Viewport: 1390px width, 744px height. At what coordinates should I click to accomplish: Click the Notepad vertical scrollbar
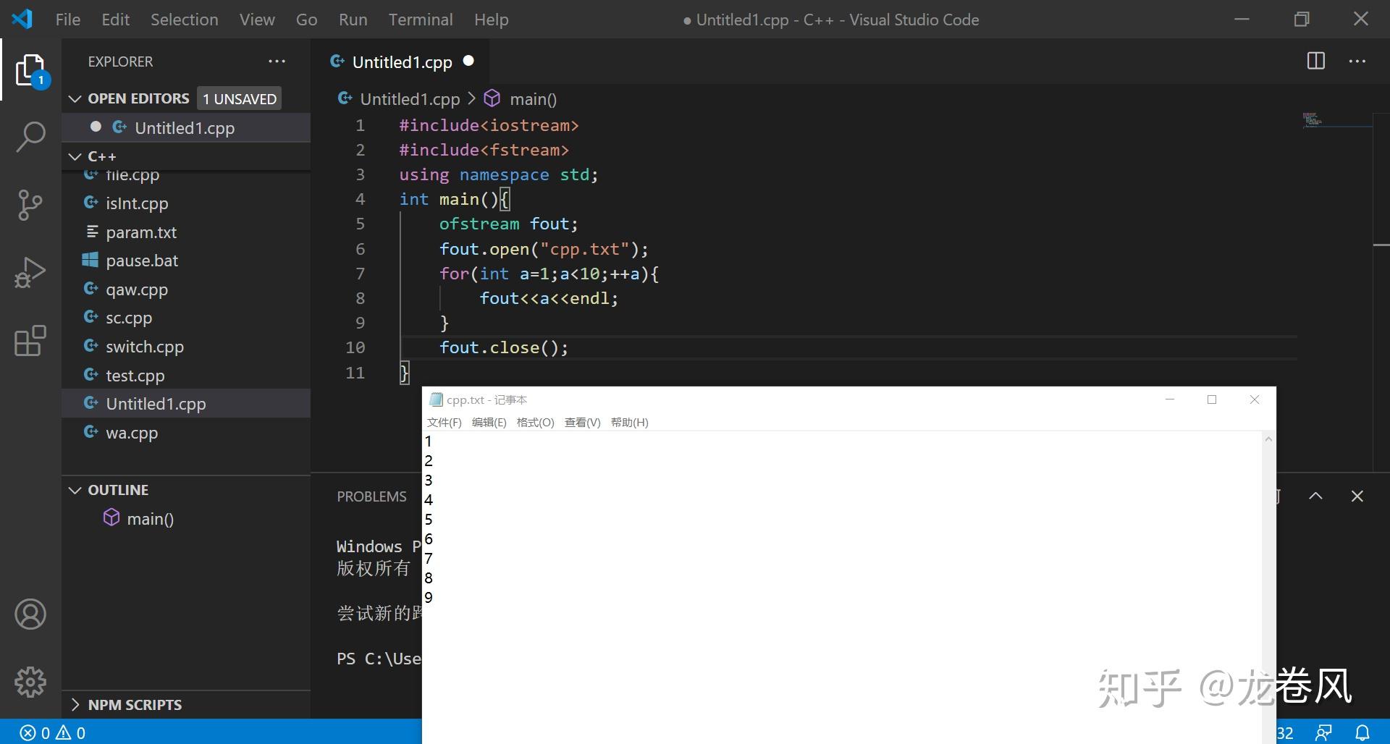point(1268,586)
